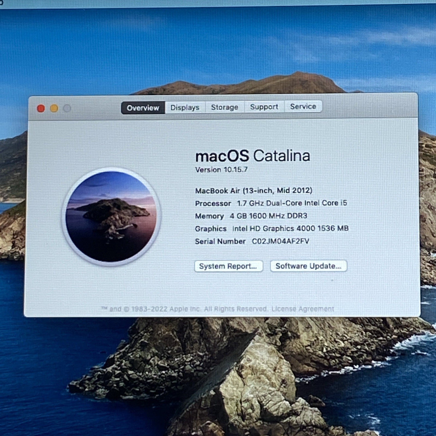Click Version 10.15.7 to reveal build number
Screen dimensions: 436x436
tap(221, 170)
